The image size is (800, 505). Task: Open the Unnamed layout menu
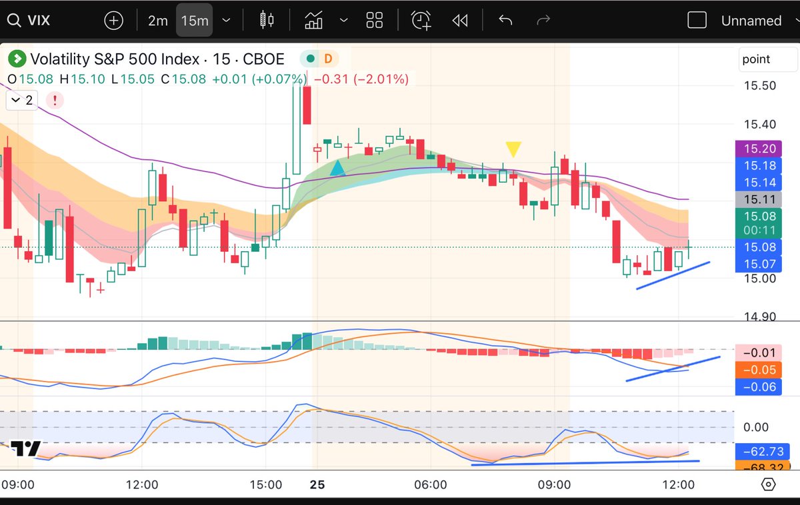click(x=751, y=21)
